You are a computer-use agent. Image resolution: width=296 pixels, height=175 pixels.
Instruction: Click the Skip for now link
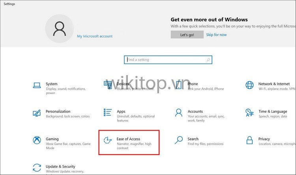point(216,35)
